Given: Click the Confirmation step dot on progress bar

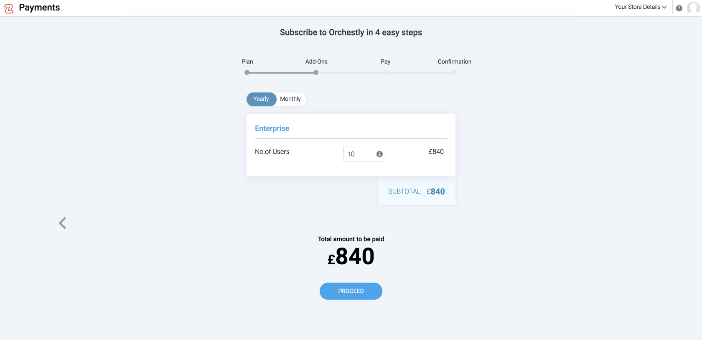Looking at the screenshot, I should [x=454, y=72].
